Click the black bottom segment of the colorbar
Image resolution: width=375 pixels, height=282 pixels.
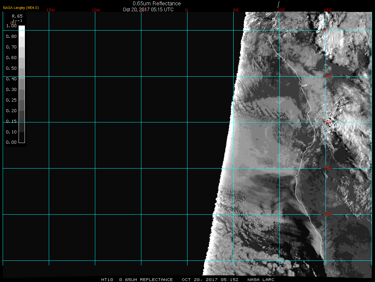coord(22,137)
